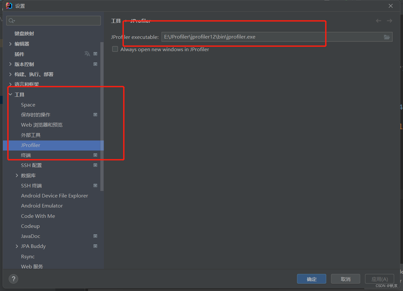The height and width of the screenshot is (291, 403).
Task: Click the settings search field
Action: click(x=53, y=21)
